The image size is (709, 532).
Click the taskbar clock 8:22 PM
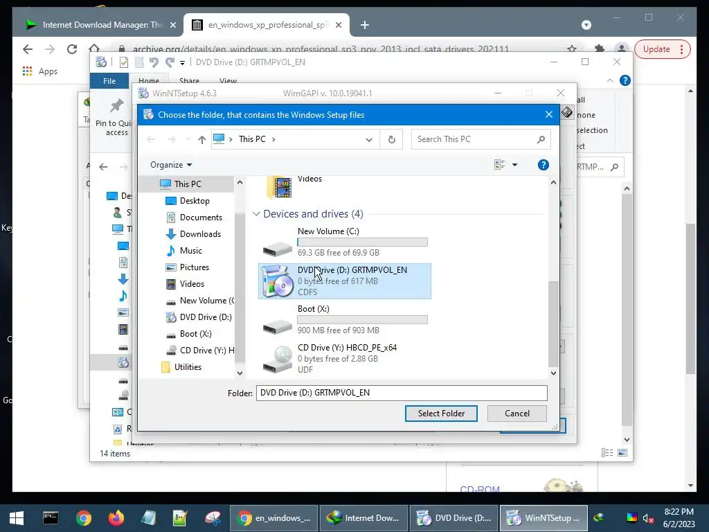679,512
